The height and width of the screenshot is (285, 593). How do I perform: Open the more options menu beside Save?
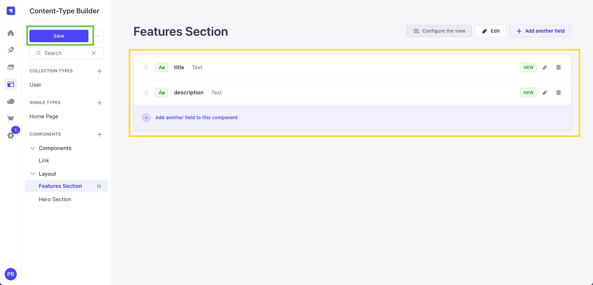pyautogui.click(x=97, y=36)
